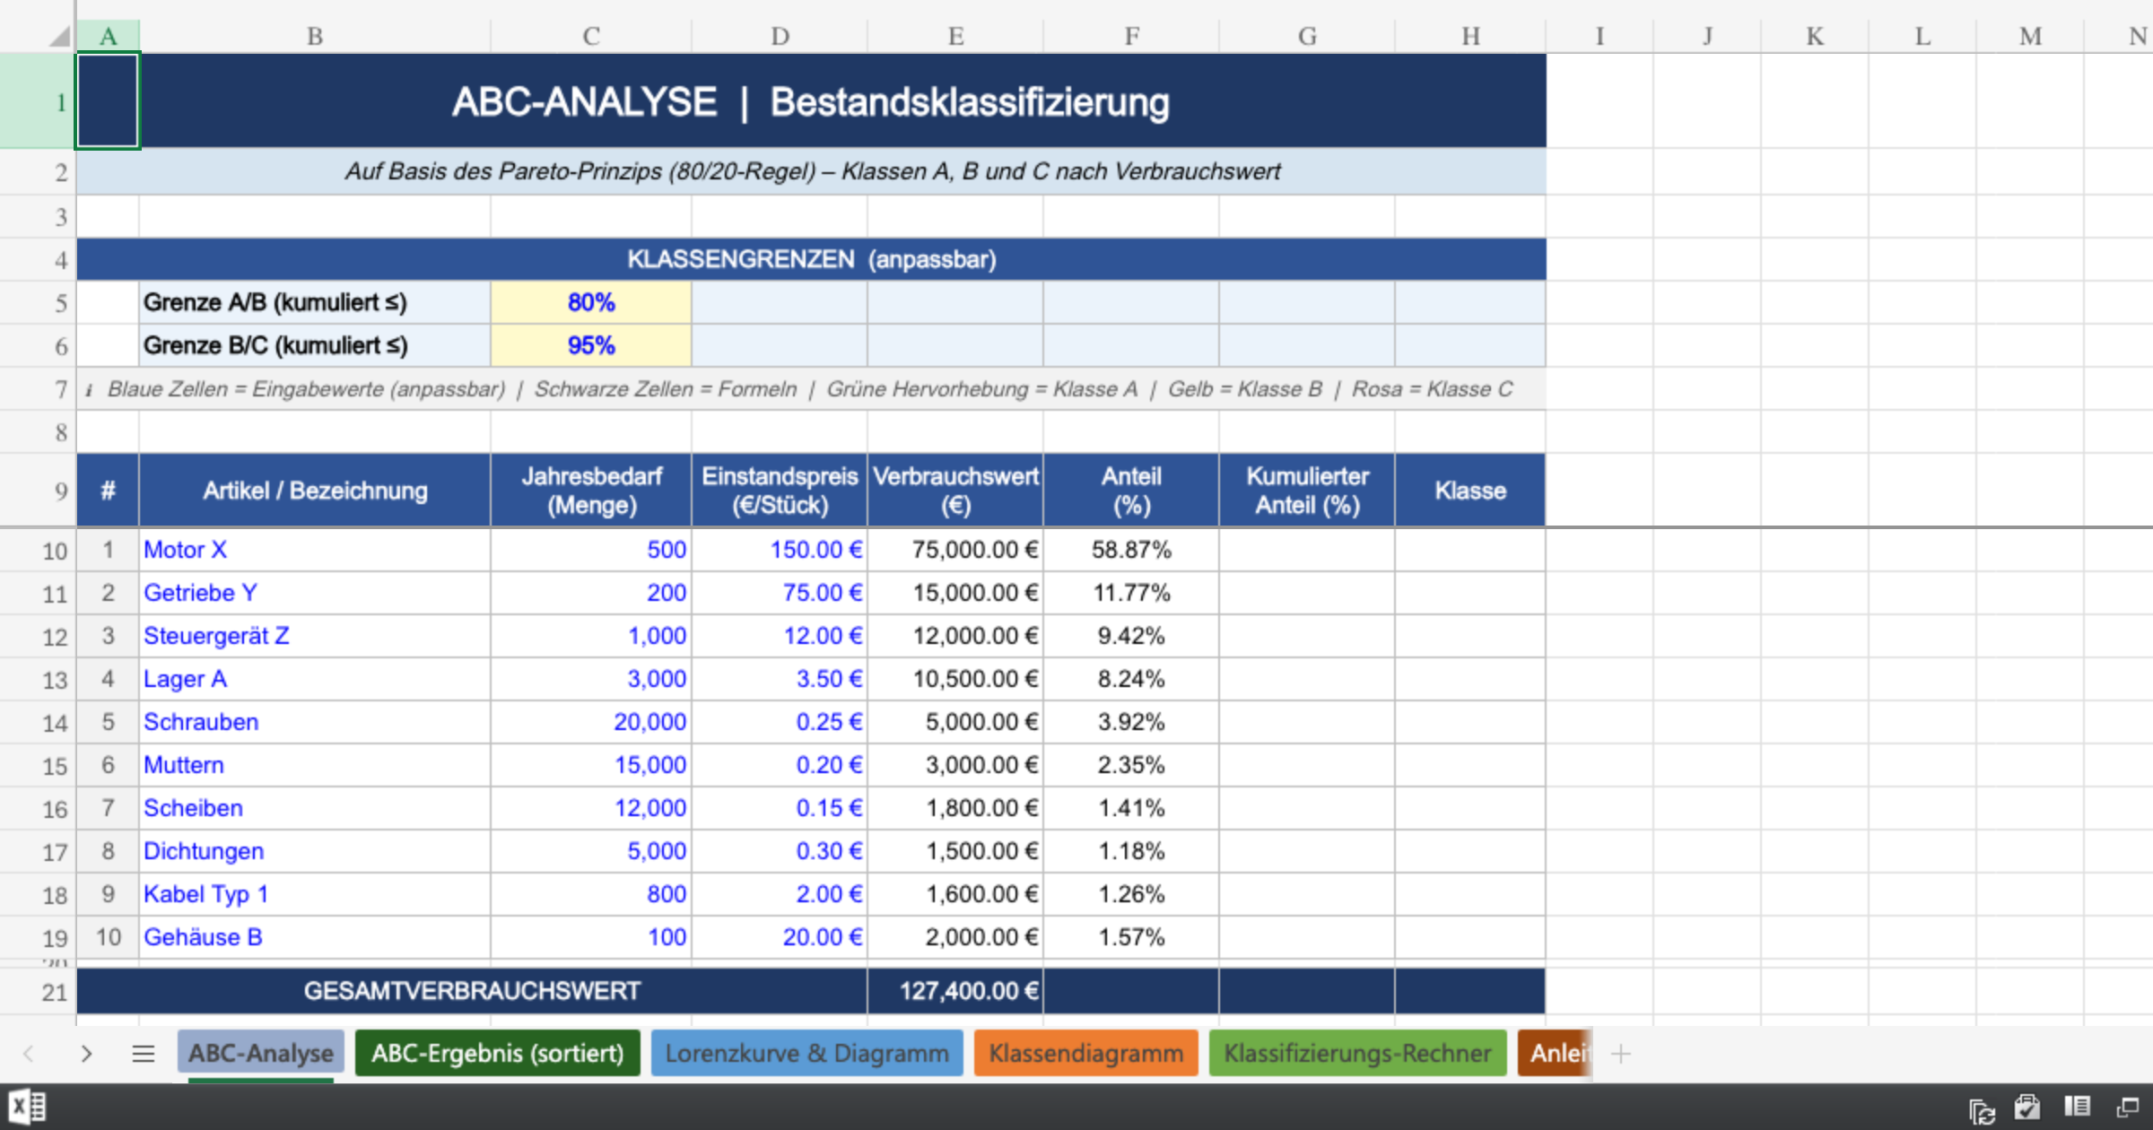This screenshot has height=1130, width=2153.
Task: Click the Select All corner triangle
Action: pos(59,36)
